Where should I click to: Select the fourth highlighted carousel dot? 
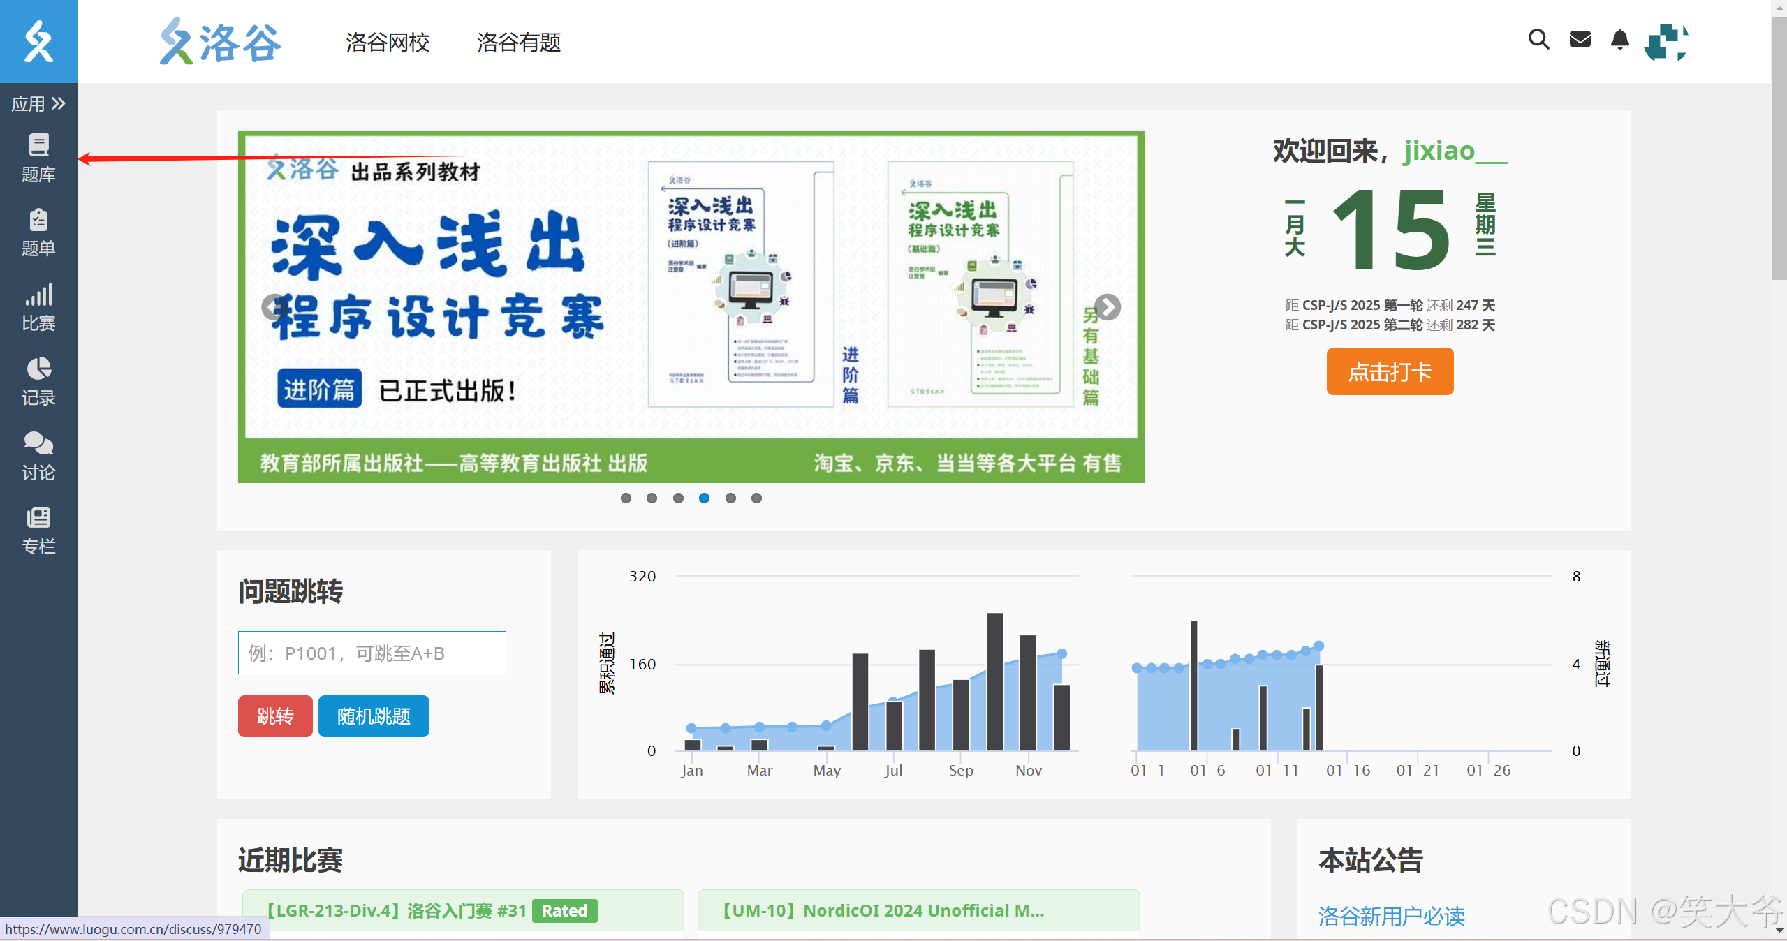click(704, 498)
